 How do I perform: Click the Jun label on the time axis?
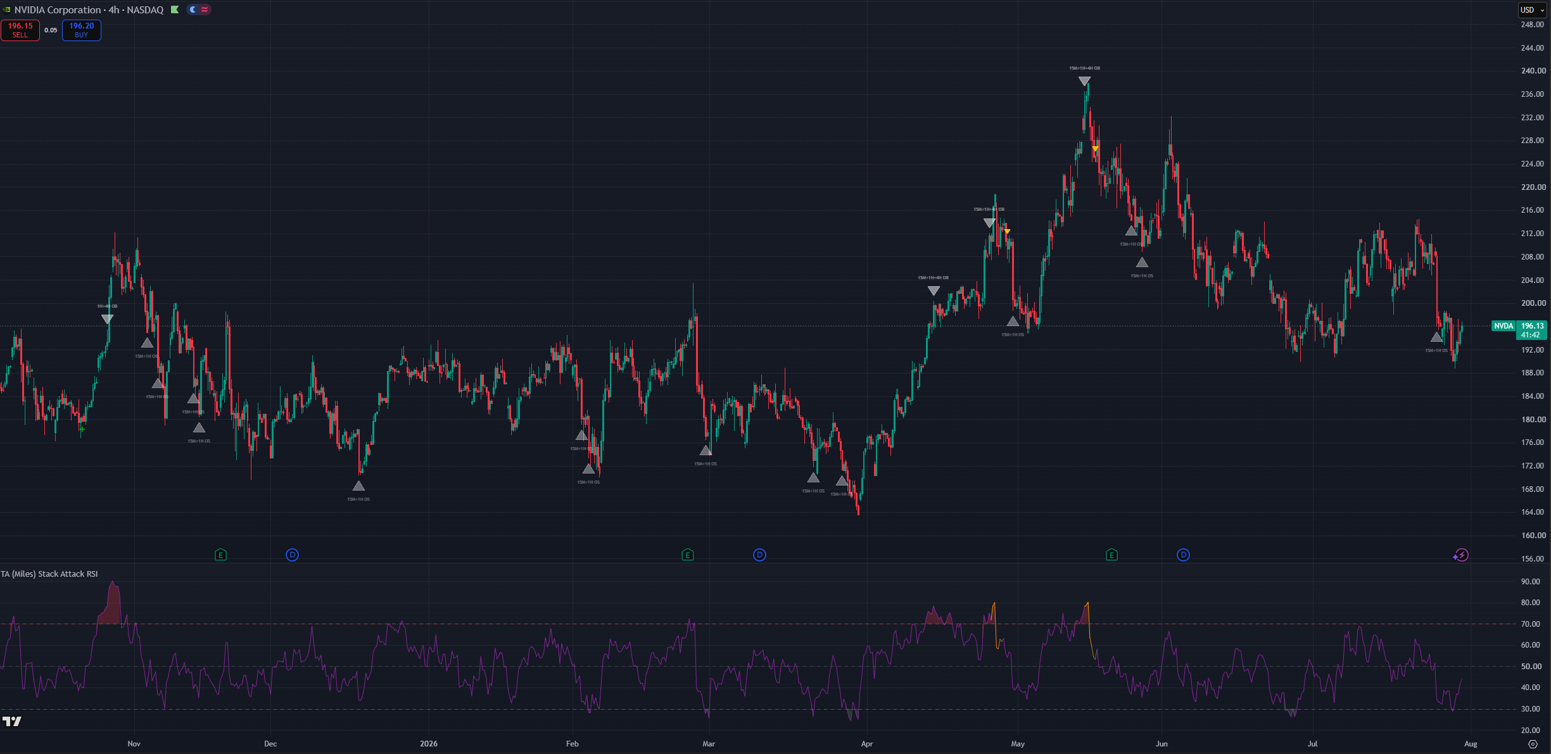coord(1162,744)
